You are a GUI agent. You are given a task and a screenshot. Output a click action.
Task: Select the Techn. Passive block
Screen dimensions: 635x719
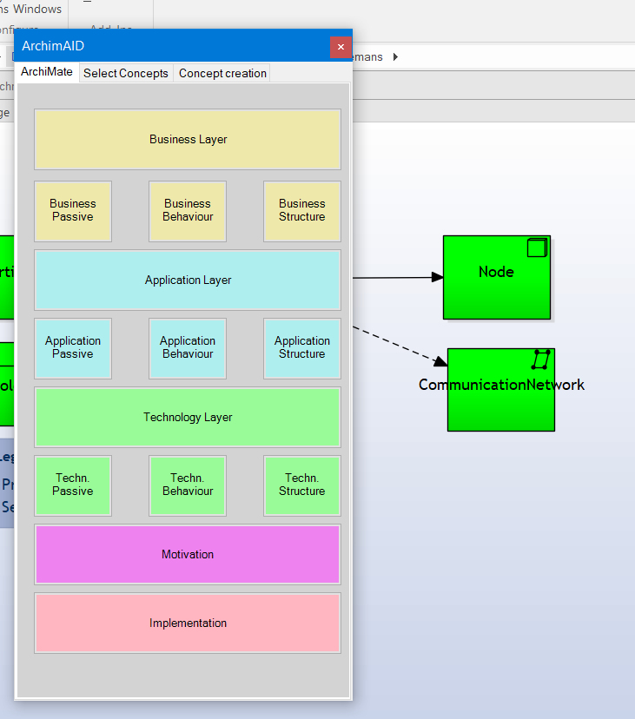73,485
